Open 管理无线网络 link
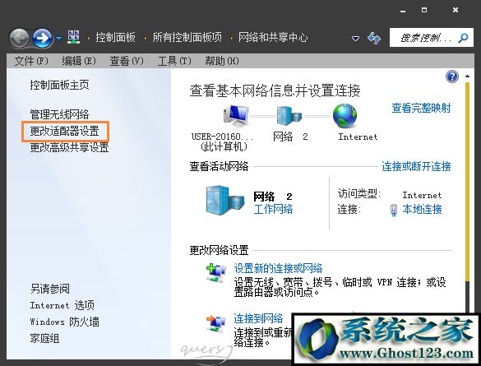This screenshot has height=366, width=481. [x=59, y=114]
